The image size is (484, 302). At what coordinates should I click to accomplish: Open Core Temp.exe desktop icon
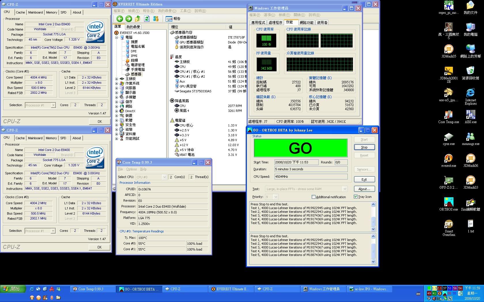(x=449, y=117)
